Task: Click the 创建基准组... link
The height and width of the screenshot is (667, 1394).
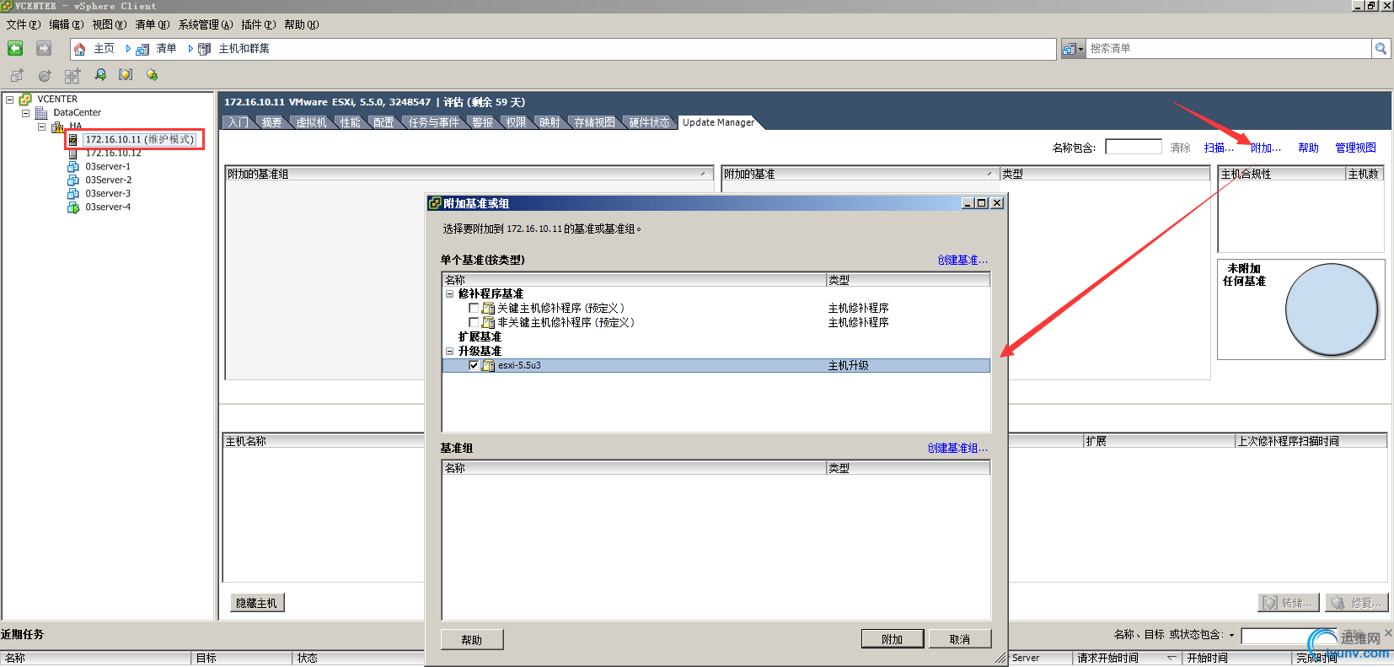Action: (957, 449)
